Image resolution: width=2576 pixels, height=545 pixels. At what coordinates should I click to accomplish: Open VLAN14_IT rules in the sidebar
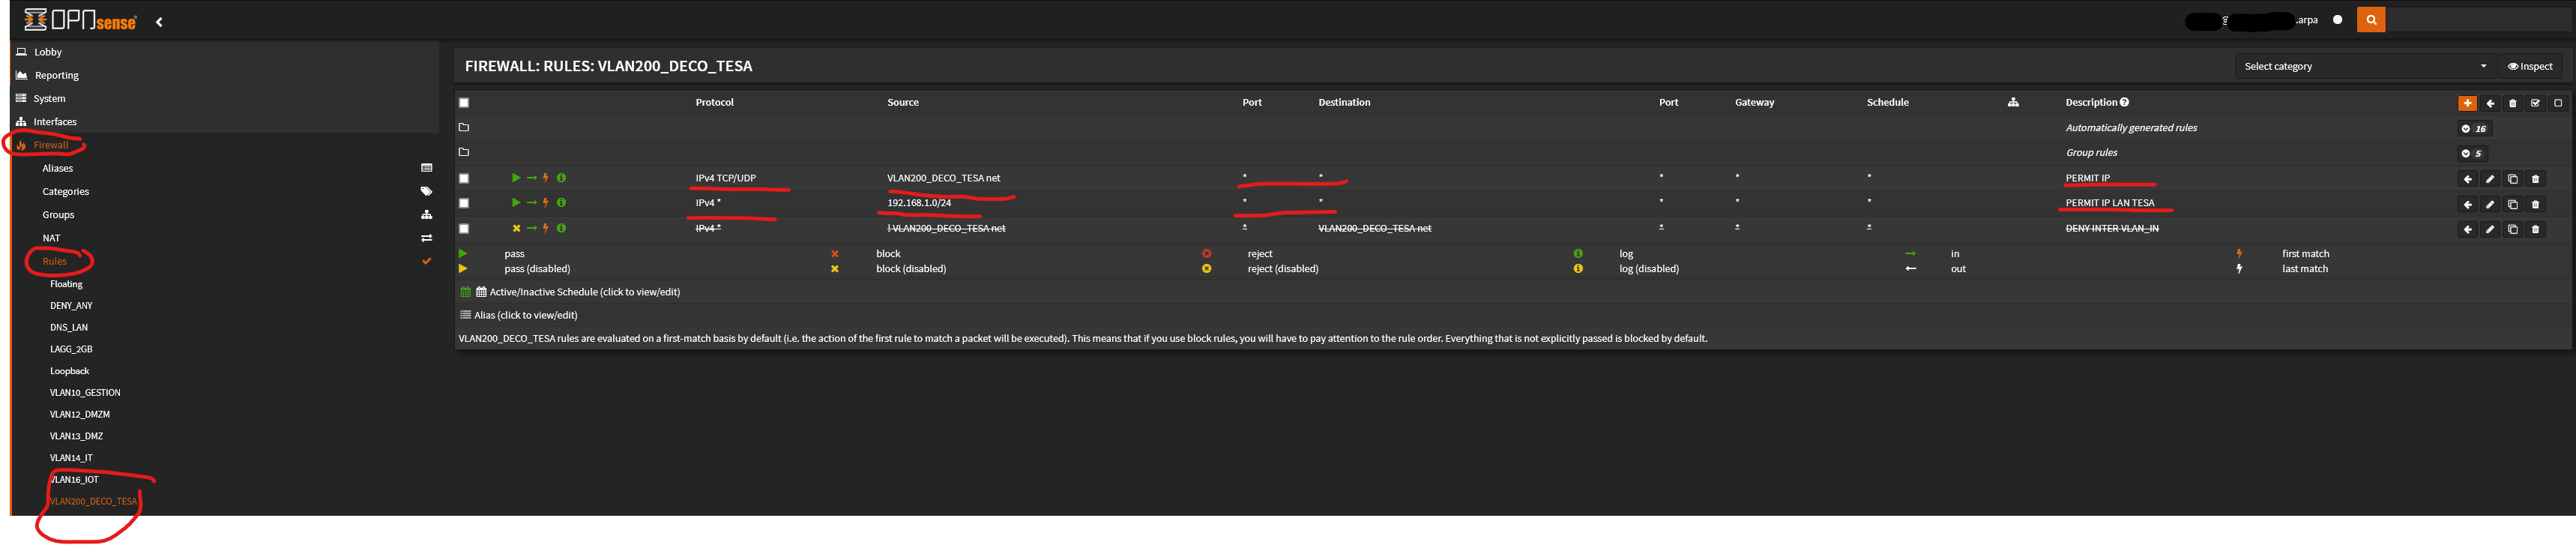[x=71, y=458]
